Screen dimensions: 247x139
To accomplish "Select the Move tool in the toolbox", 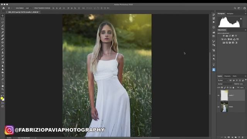I will click(3, 15).
